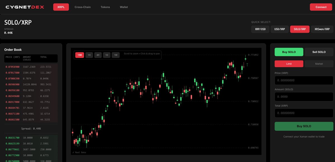Click ask price 0.06861500
Viewport: 335px width, 162px height.
[13, 119]
